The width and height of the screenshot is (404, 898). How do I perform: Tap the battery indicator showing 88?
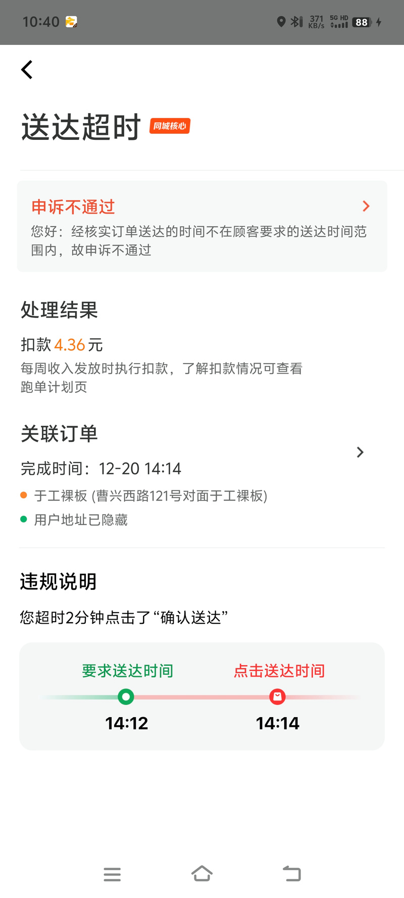coord(362,22)
